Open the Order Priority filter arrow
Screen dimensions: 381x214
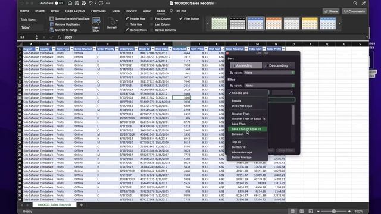click(x=117, y=49)
